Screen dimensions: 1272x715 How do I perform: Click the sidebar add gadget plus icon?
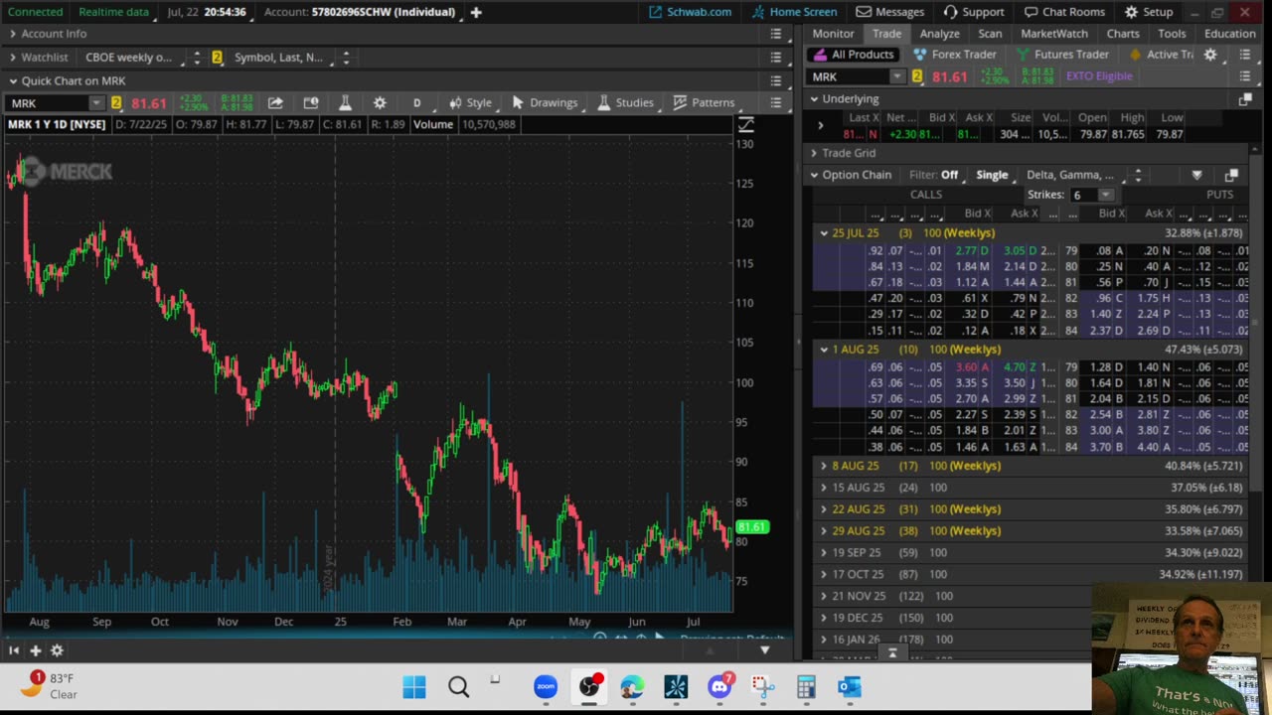(x=35, y=650)
